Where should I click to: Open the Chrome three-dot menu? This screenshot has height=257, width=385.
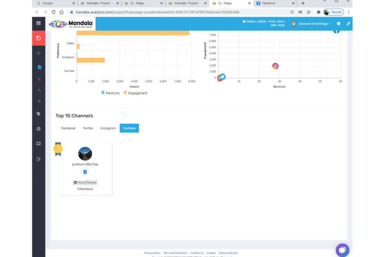coord(349,12)
